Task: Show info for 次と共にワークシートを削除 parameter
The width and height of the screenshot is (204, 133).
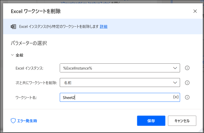Action: pos(187,83)
